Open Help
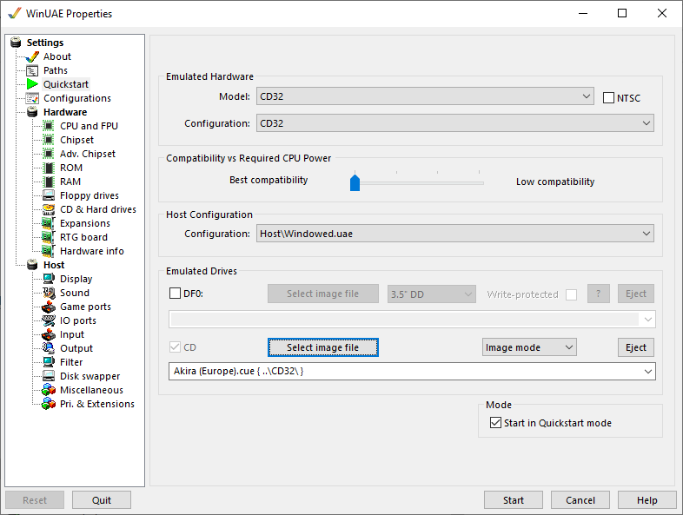This screenshot has width=683, height=515. pyautogui.click(x=647, y=499)
